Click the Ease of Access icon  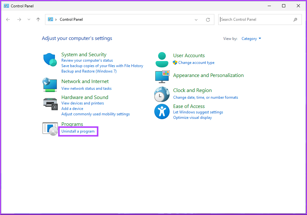click(x=162, y=111)
